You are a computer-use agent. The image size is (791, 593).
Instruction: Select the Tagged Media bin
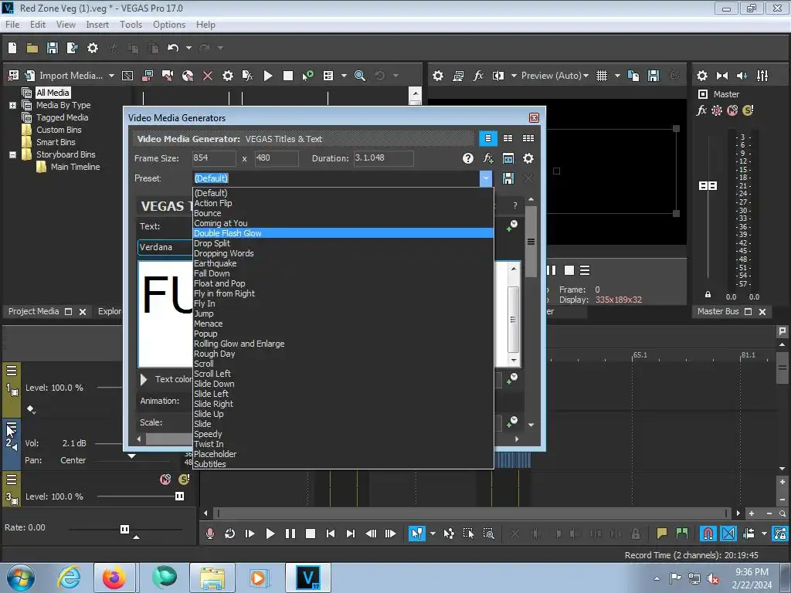(x=62, y=117)
